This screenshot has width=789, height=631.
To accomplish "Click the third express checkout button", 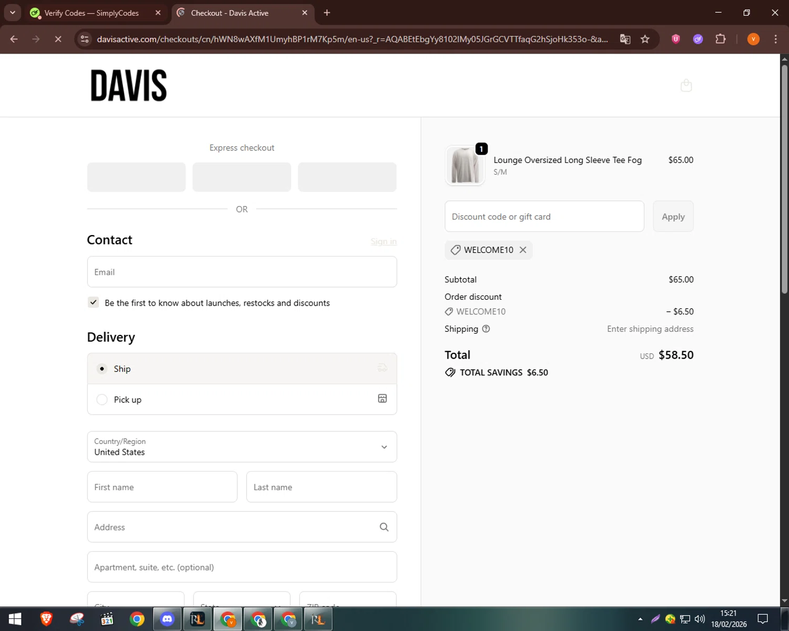I will pyautogui.click(x=347, y=177).
